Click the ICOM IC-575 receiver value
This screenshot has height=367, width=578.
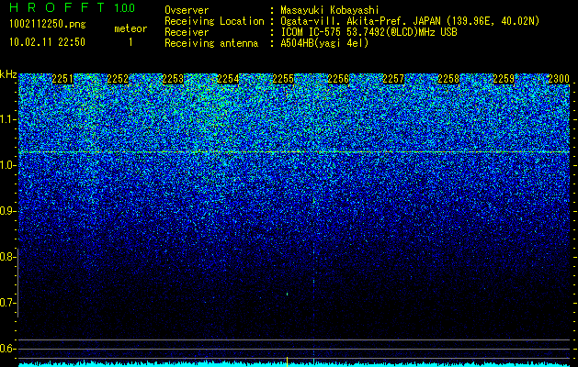pos(369,32)
